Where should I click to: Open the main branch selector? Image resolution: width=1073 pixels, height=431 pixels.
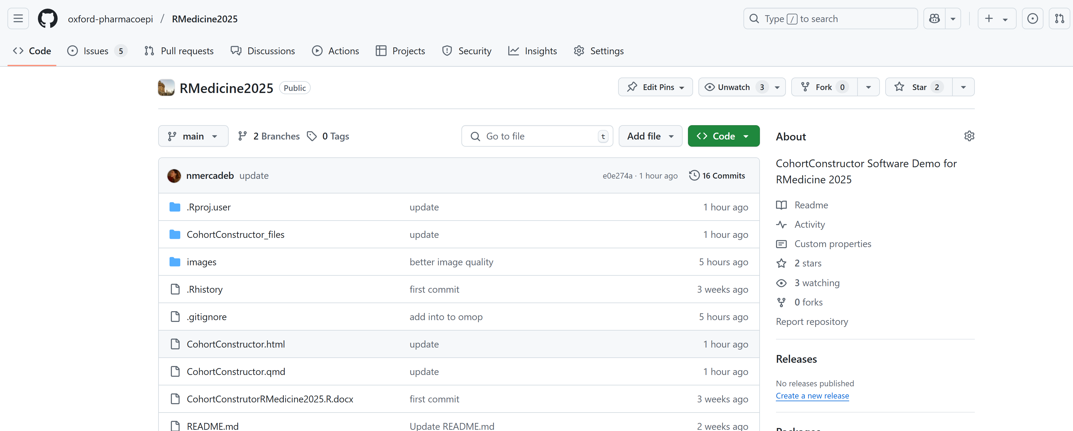pyautogui.click(x=193, y=136)
